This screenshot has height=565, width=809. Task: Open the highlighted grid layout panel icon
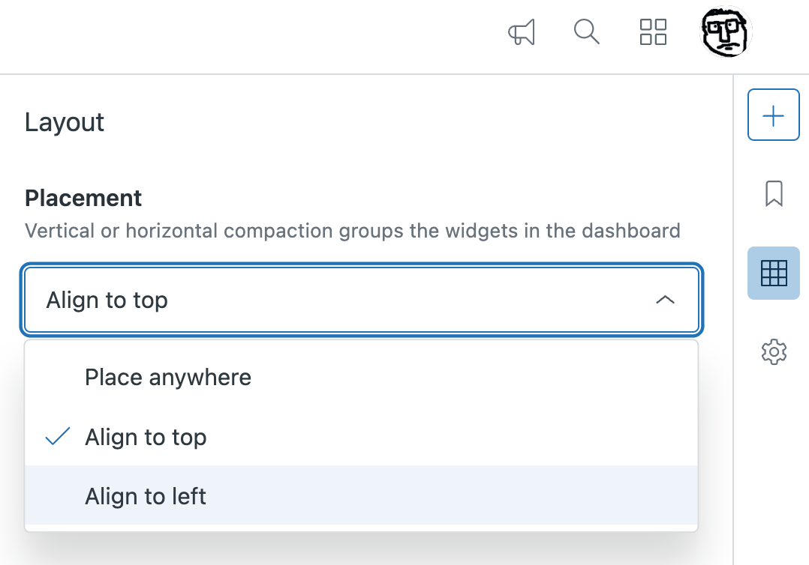click(x=773, y=273)
